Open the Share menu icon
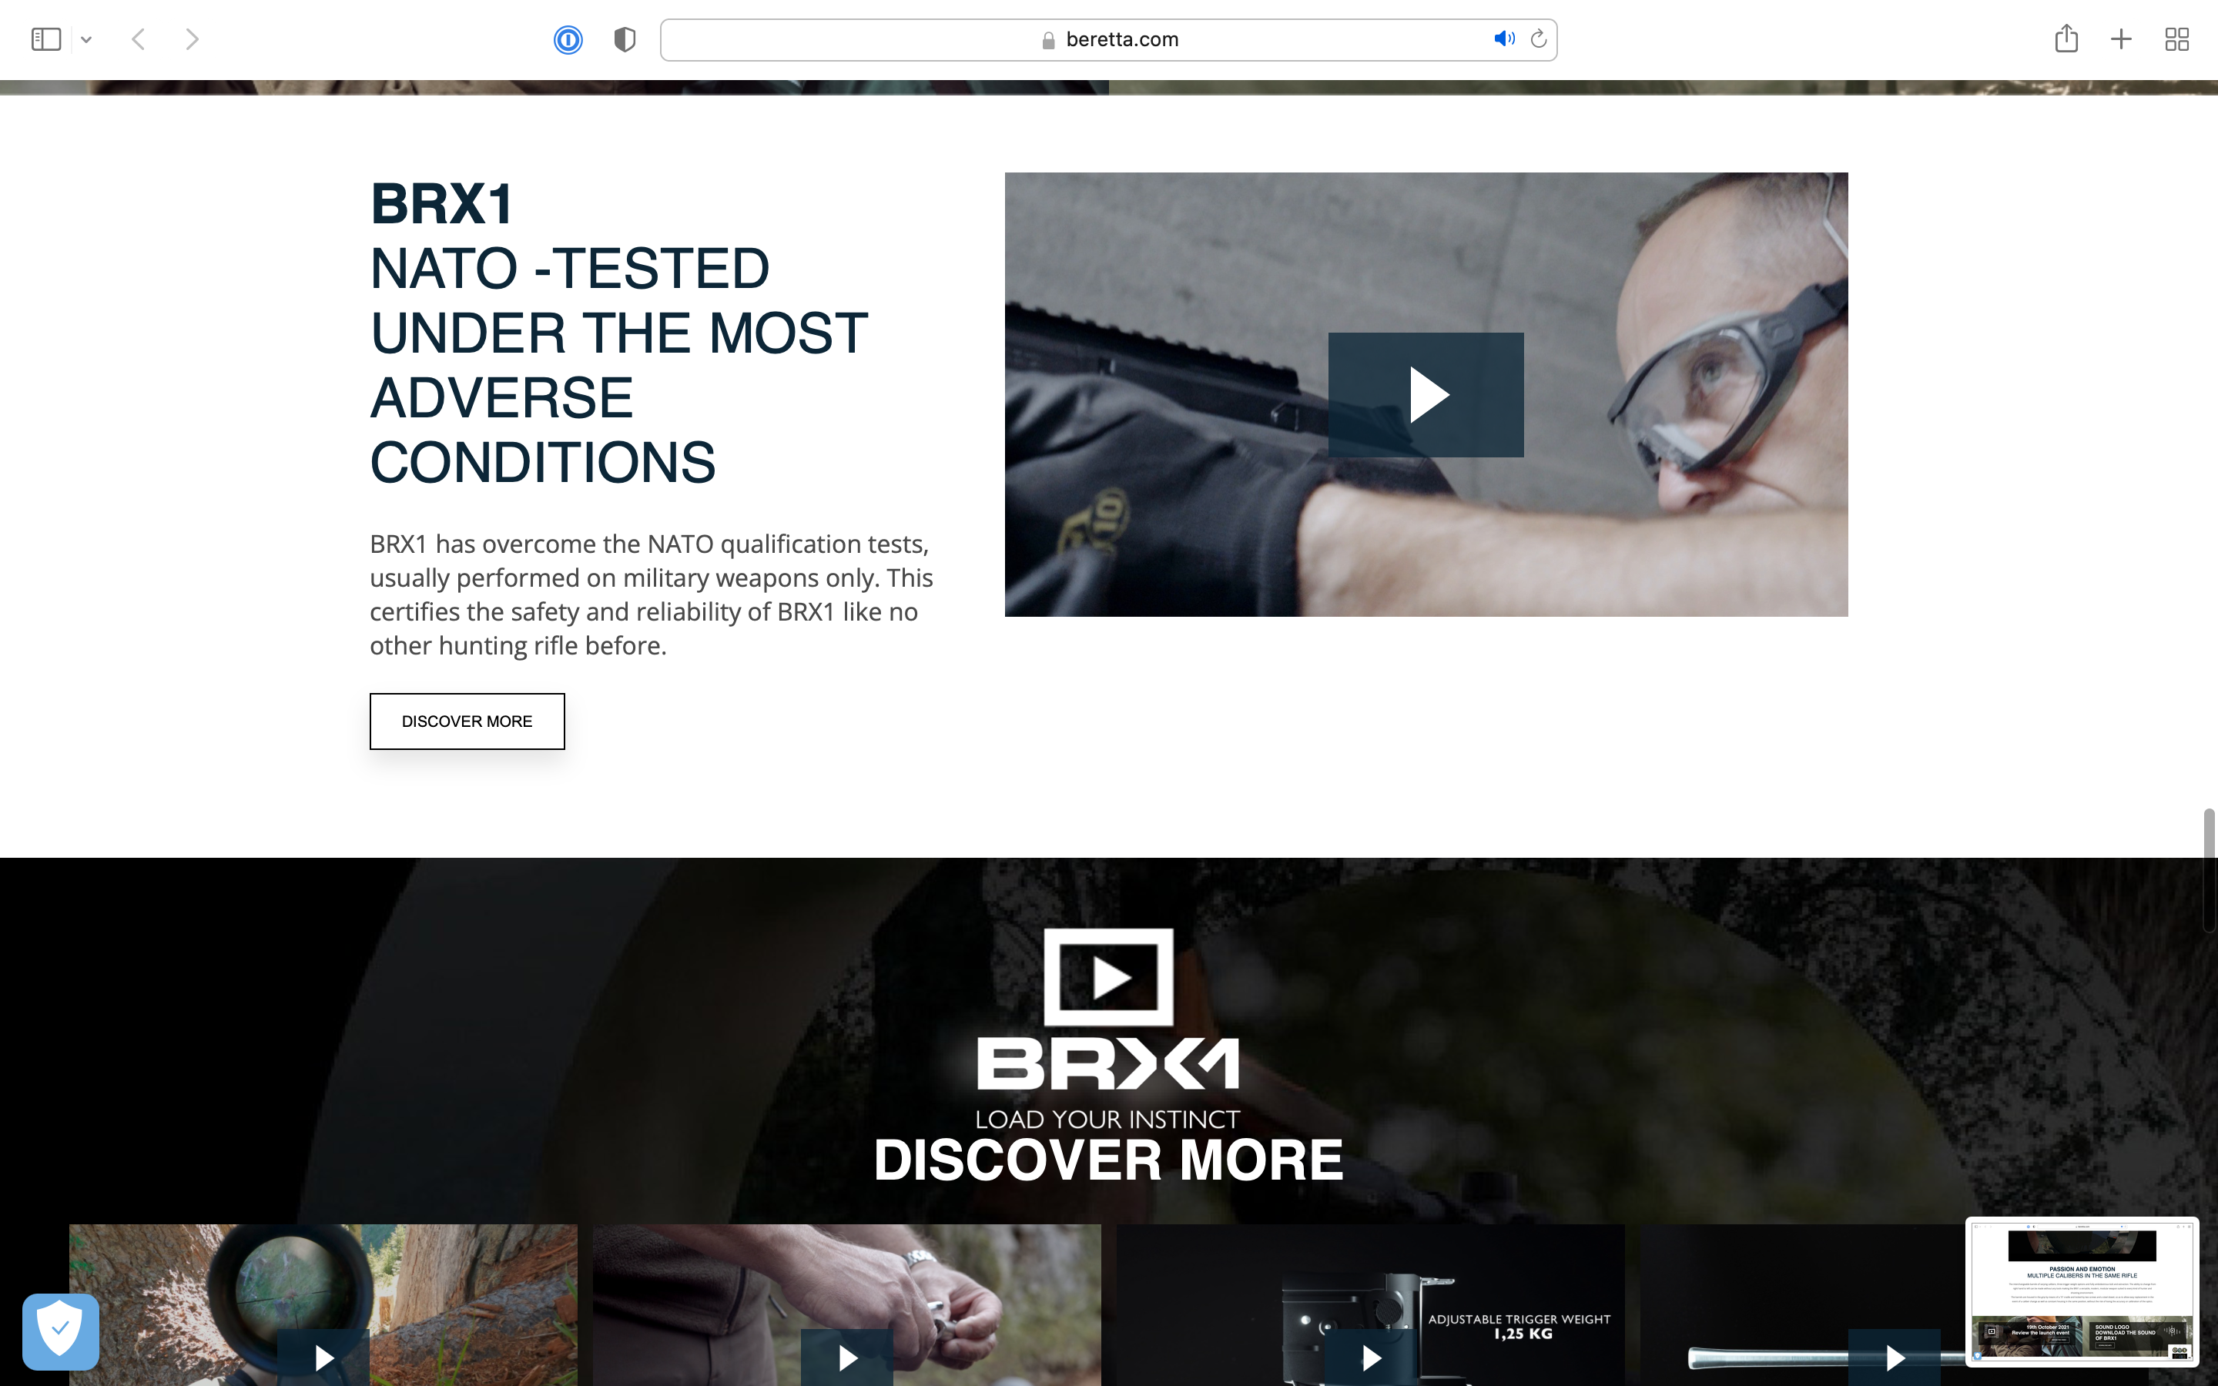Screen dimensions: 2218x1386 click(2066, 38)
